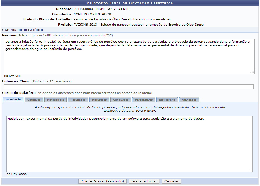Click the Apenas Gravar (Rascunho) button
Viewport: 260px width, 186px height.
(103, 181)
